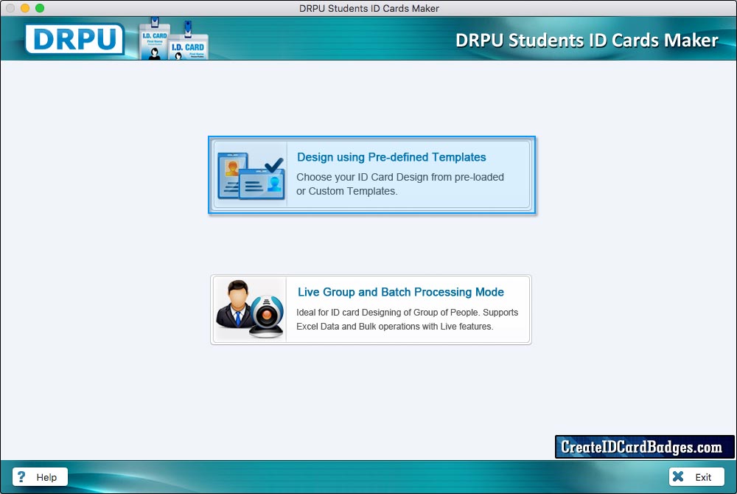Click the blue X exit icon
Image resolution: width=737 pixels, height=494 pixels.
tap(678, 476)
